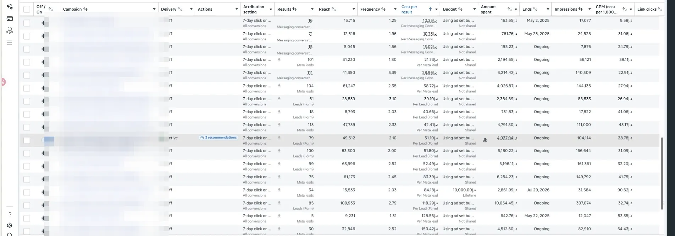Viewport: 675px width, 236px height.
Task: Open the Help question mark icon
Action: (10, 214)
